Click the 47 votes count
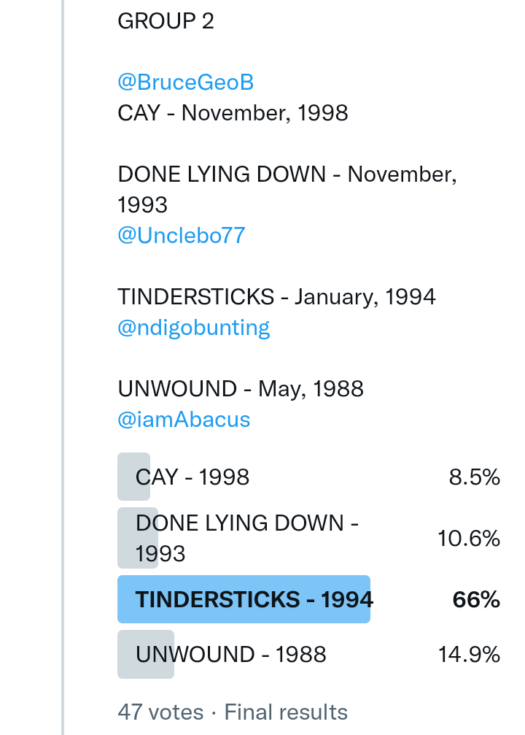The width and height of the screenshot is (525, 735). coord(160,712)
